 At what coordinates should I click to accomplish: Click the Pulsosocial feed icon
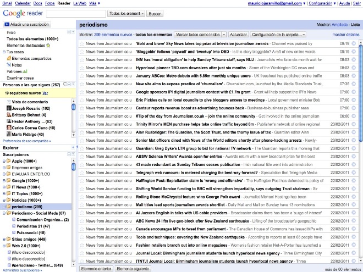[x=14, y=232]
